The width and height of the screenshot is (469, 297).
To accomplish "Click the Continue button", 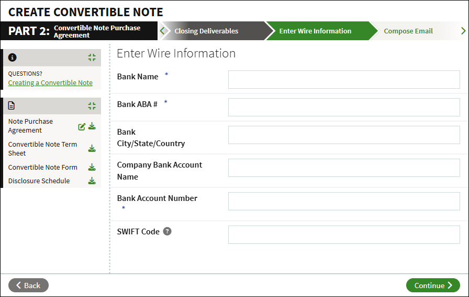I will click(x=433, y=286).
